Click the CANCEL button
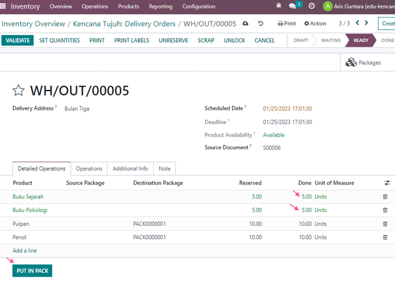Viewport: 395px width, 282px height. click(265, 41)
